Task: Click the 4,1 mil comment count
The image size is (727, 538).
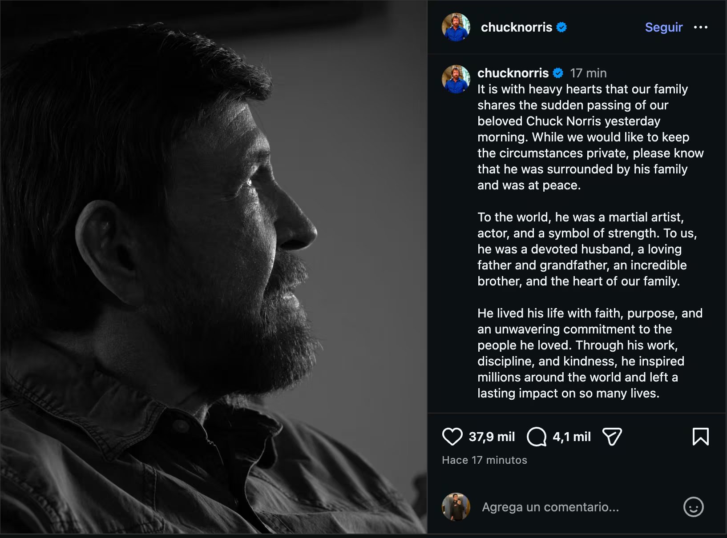Action: point(572,437)
